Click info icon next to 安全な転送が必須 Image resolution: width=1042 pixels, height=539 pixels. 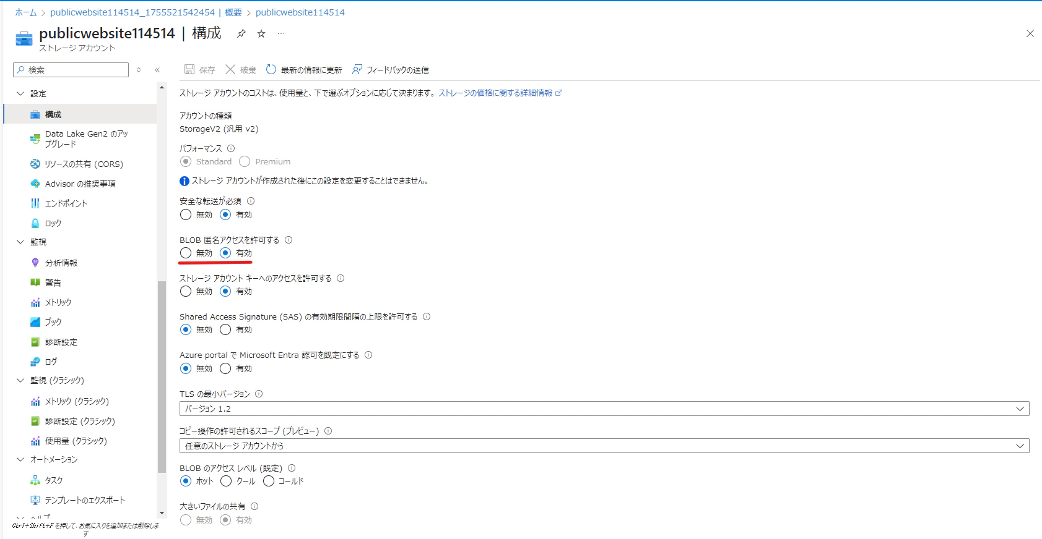coord(251,201)
